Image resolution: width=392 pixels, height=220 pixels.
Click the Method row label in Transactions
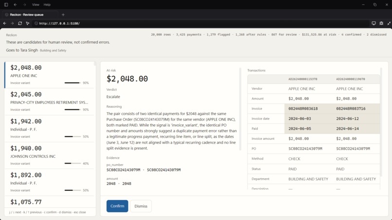(x=257, y=159)
